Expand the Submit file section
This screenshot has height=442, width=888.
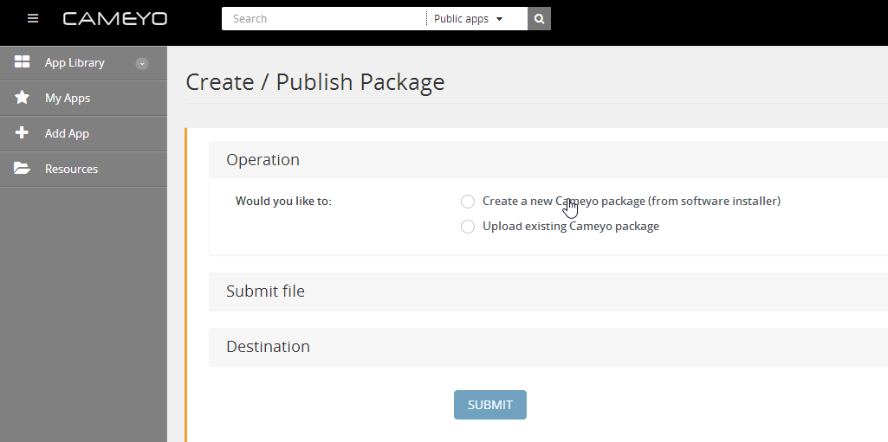click(x=548, y=291)
